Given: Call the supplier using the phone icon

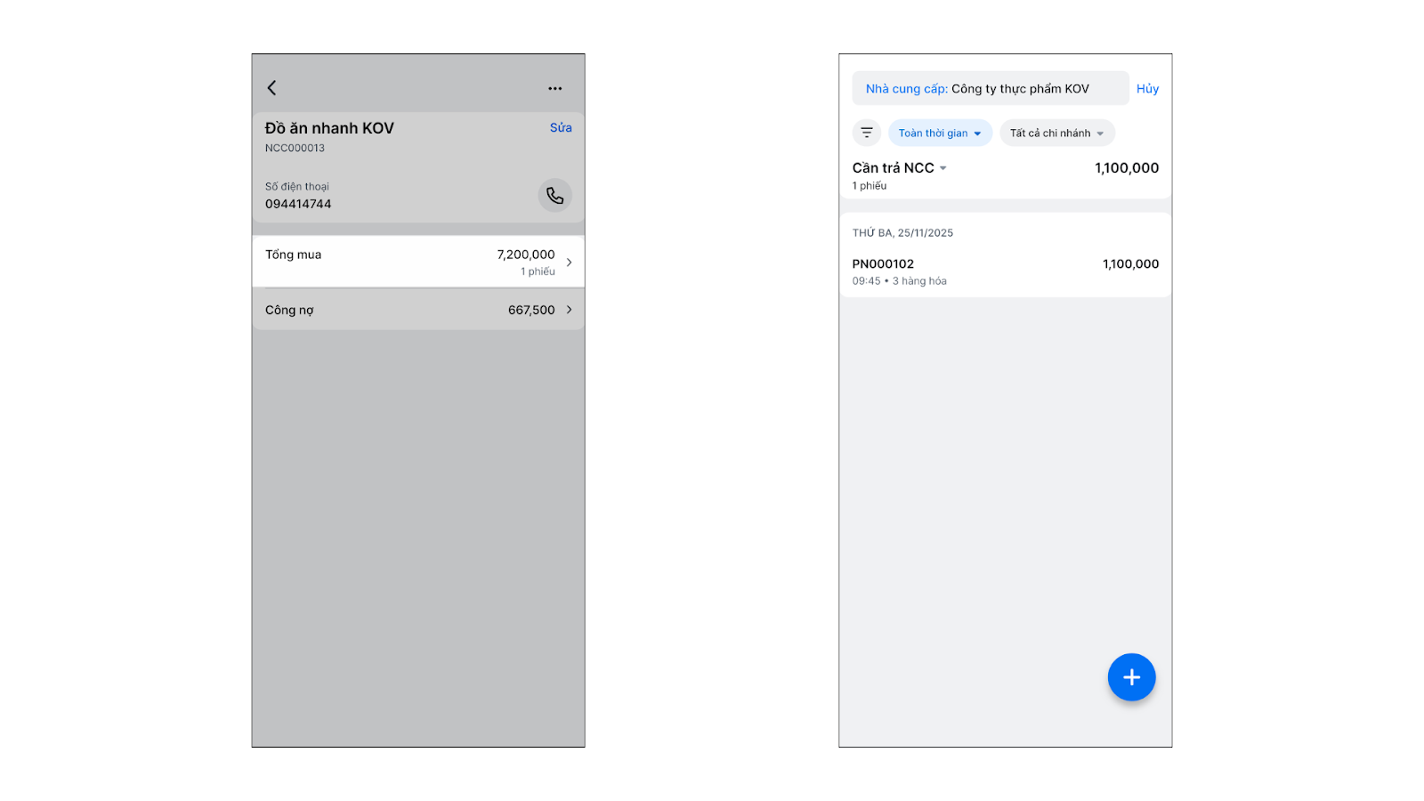Looking at the screenshot, I should (x=554, y=196).
